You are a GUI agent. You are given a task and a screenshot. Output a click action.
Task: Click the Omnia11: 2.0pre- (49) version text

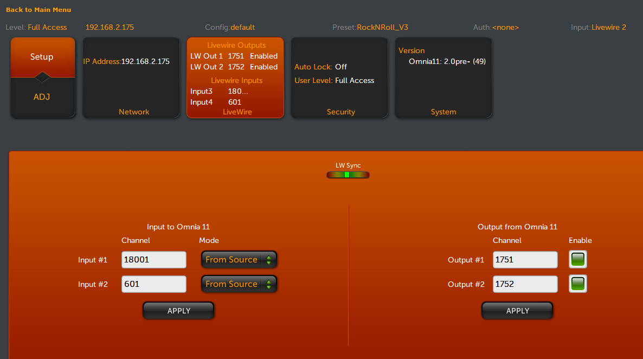tap(447, 61)
